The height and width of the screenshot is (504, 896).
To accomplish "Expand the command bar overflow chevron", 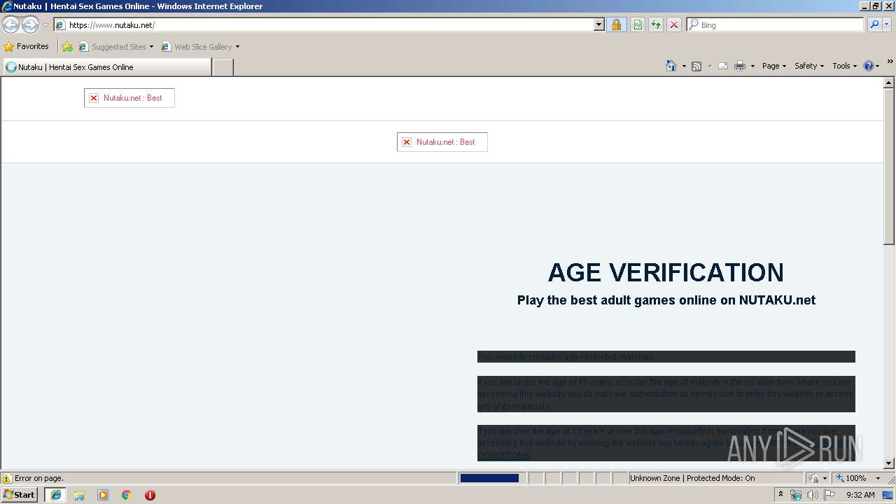I will pyautogui.click(x=890, y=62).
